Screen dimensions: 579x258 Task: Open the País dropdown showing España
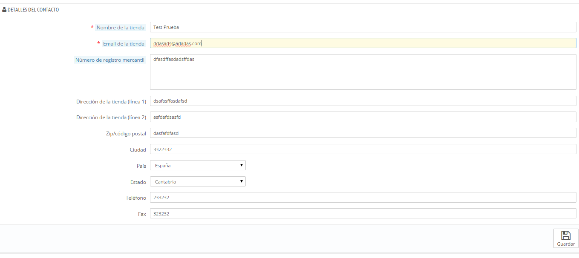tap(198, 165)
